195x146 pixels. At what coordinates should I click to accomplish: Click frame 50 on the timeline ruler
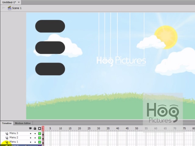(x=137, y=128)
